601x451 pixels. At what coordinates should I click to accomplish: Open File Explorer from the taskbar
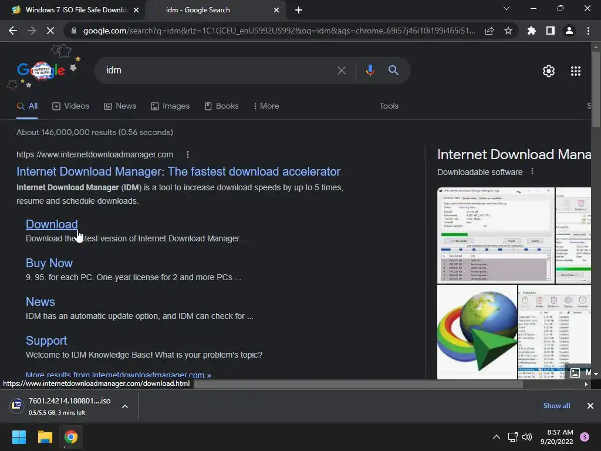[x=45, y=437]
